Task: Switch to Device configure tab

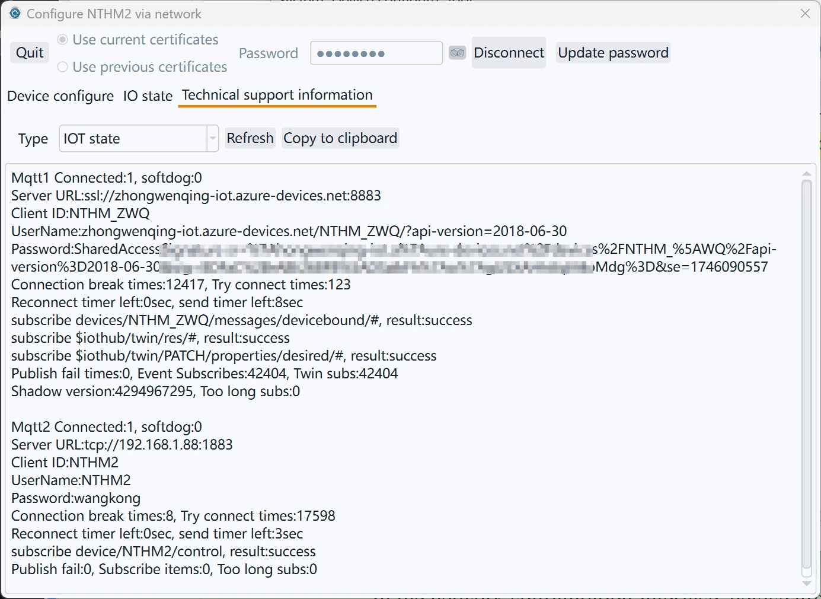Action: 60,96
